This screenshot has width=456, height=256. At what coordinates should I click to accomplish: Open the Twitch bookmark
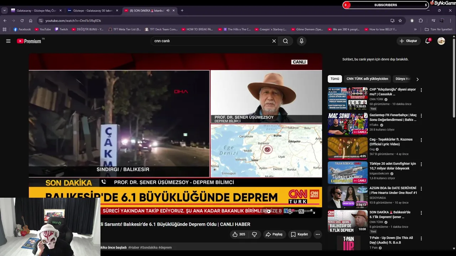pyautogui.click(x=61, y=30)
